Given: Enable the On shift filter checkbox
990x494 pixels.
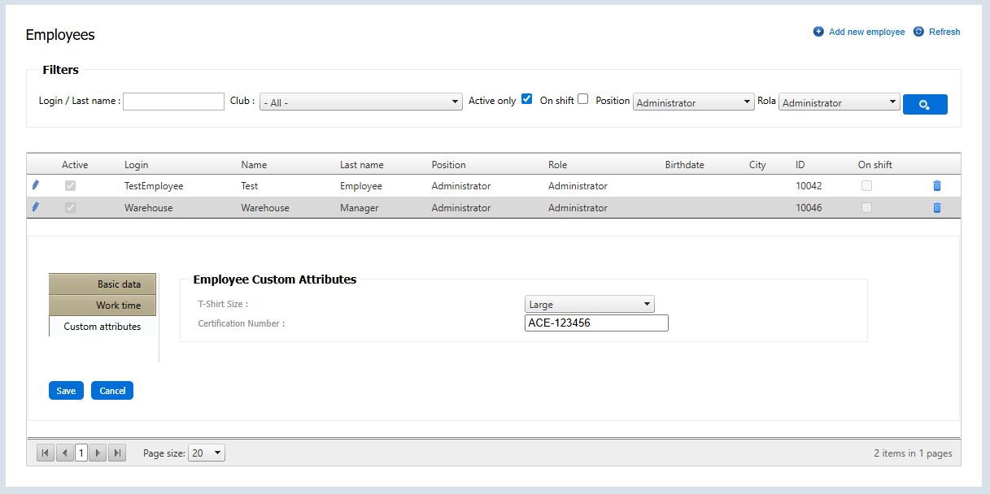Looking at the screenshot, I should 582,98.
